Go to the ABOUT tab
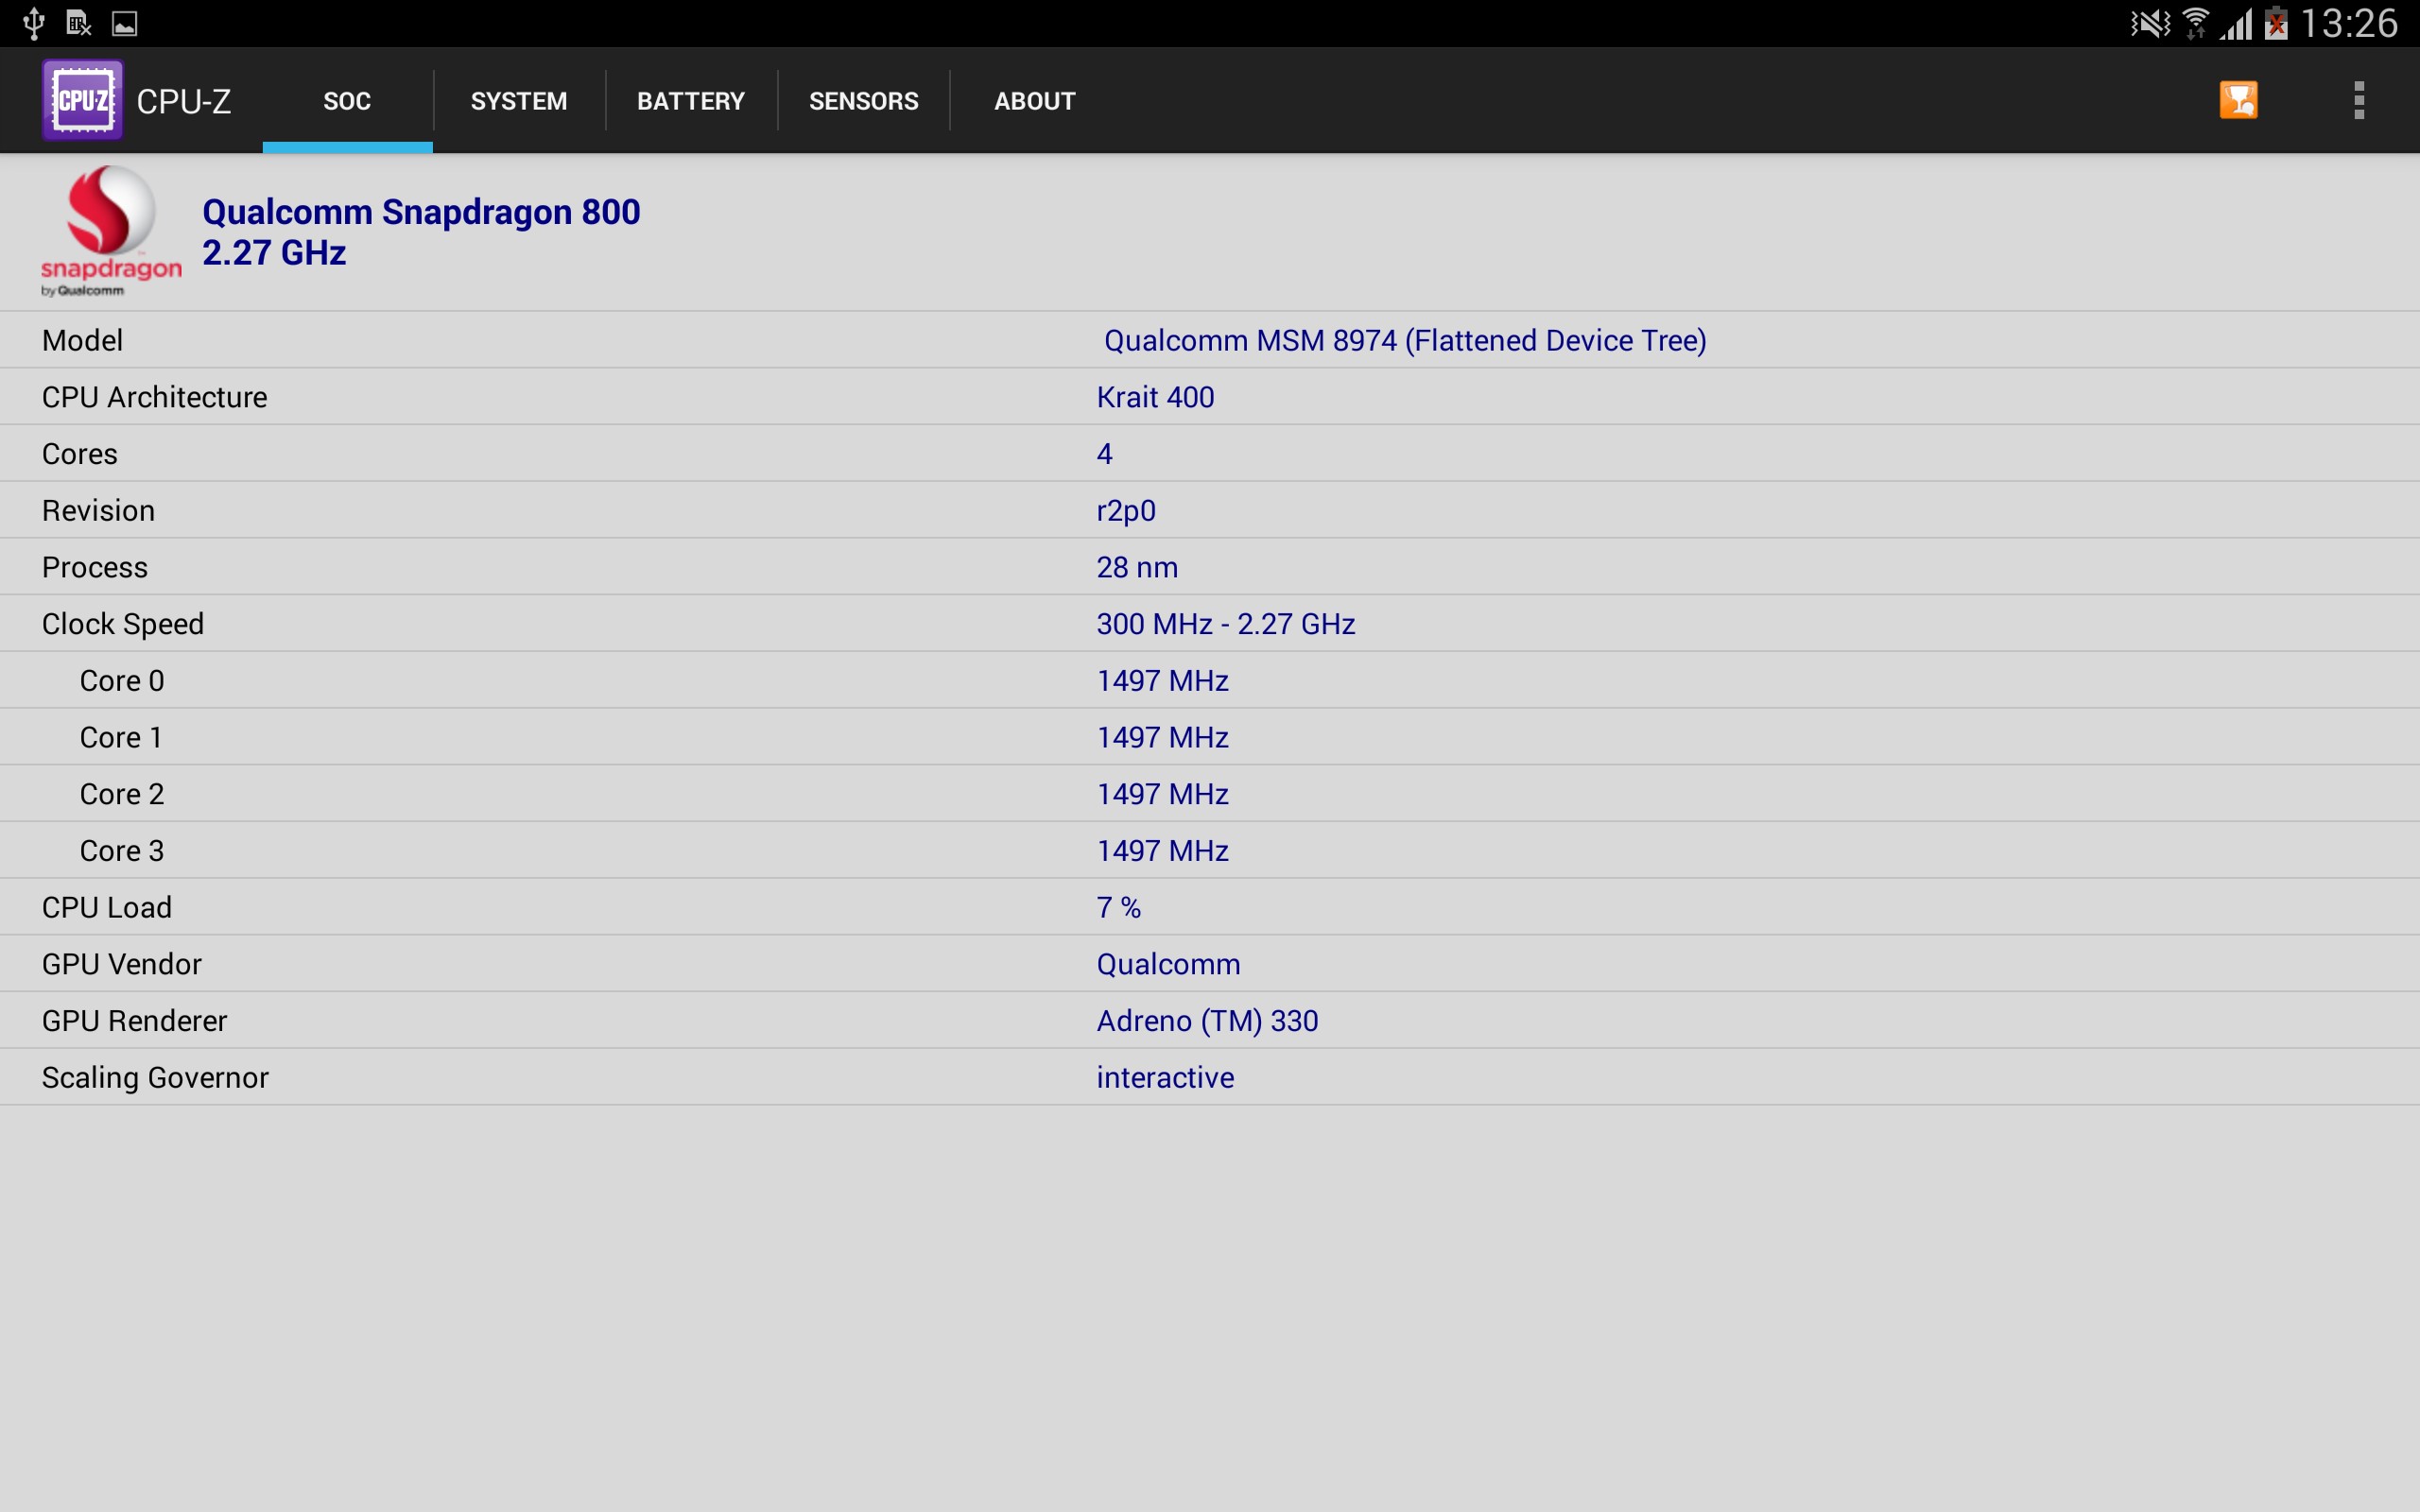 coord(1035,101)
